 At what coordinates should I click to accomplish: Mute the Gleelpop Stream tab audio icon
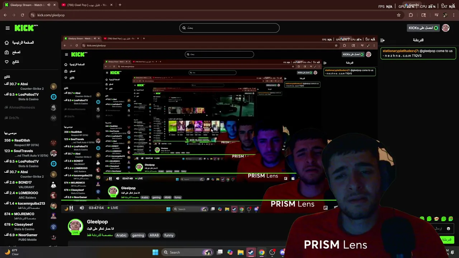click(49, 5)
